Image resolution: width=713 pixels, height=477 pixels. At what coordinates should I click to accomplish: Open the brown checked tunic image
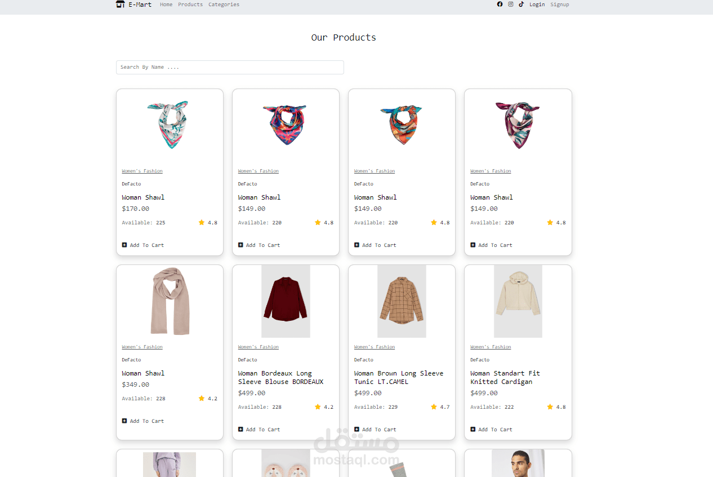click(x=402, y=301)
